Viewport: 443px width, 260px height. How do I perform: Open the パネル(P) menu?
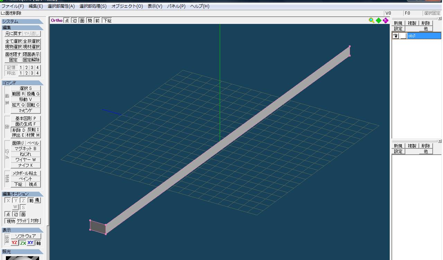click(176, 6)
